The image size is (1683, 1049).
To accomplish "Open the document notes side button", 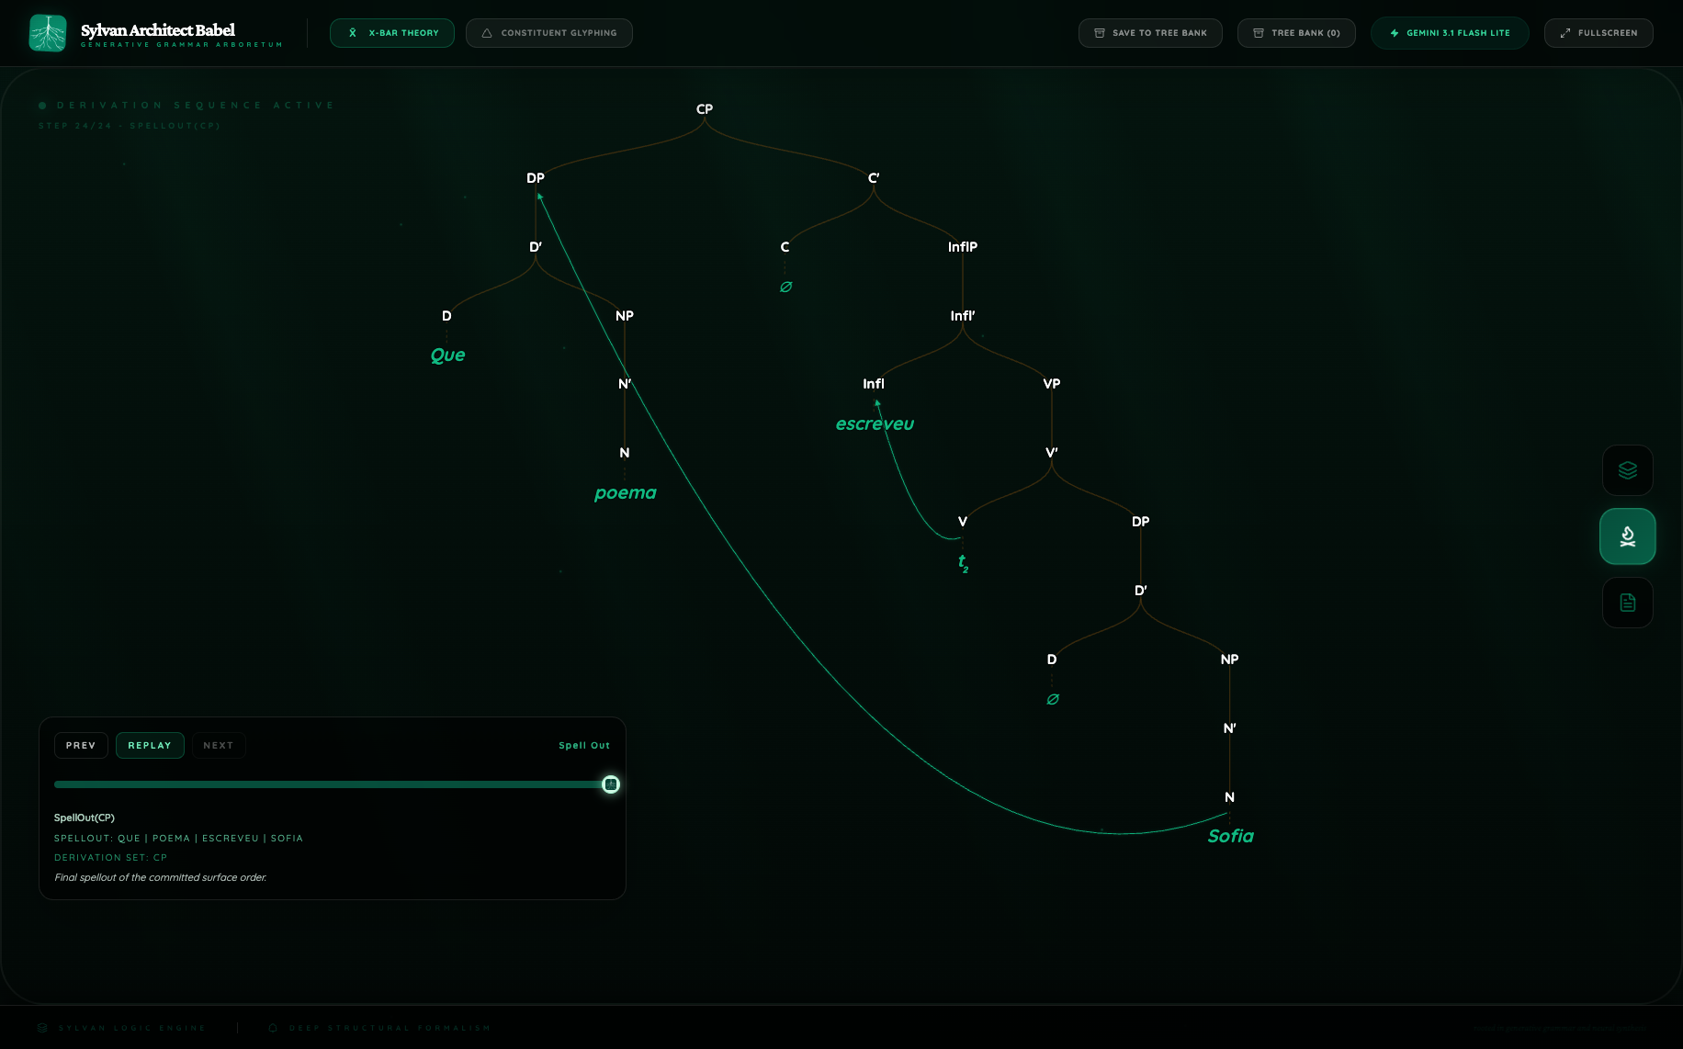I will (1627, 603).
